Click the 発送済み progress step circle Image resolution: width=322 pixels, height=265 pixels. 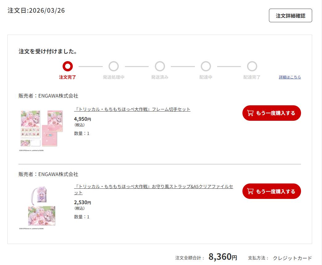(x=160, y=66)
